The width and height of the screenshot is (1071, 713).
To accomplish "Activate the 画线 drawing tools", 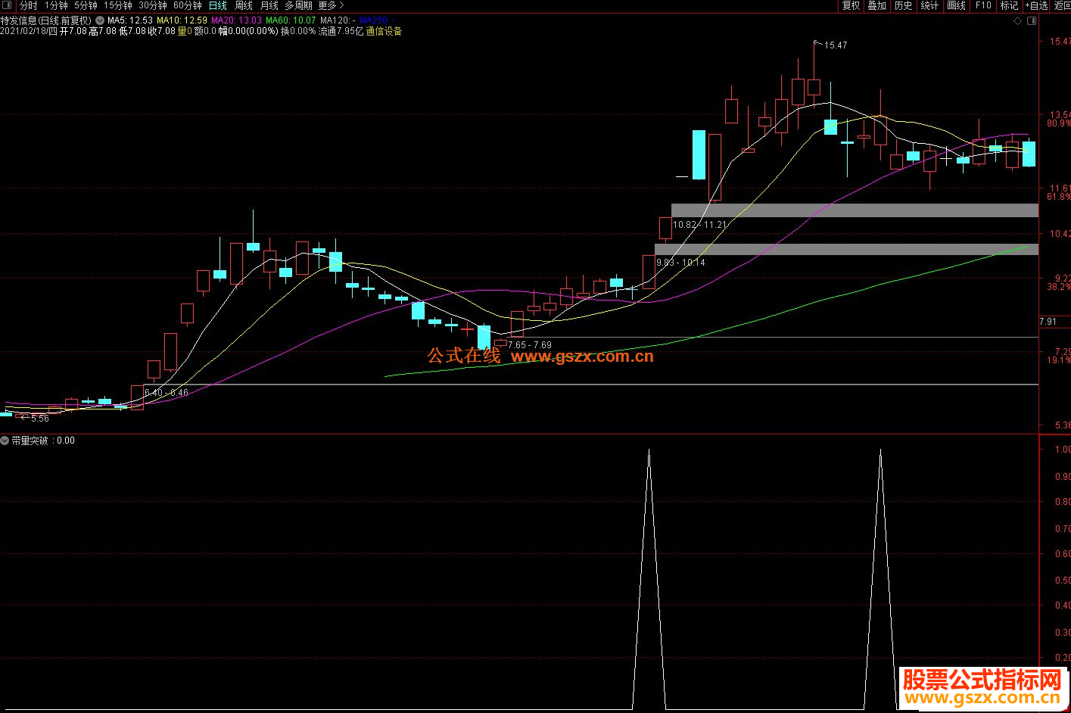I will pyautogui.click(x=957, y=5).
